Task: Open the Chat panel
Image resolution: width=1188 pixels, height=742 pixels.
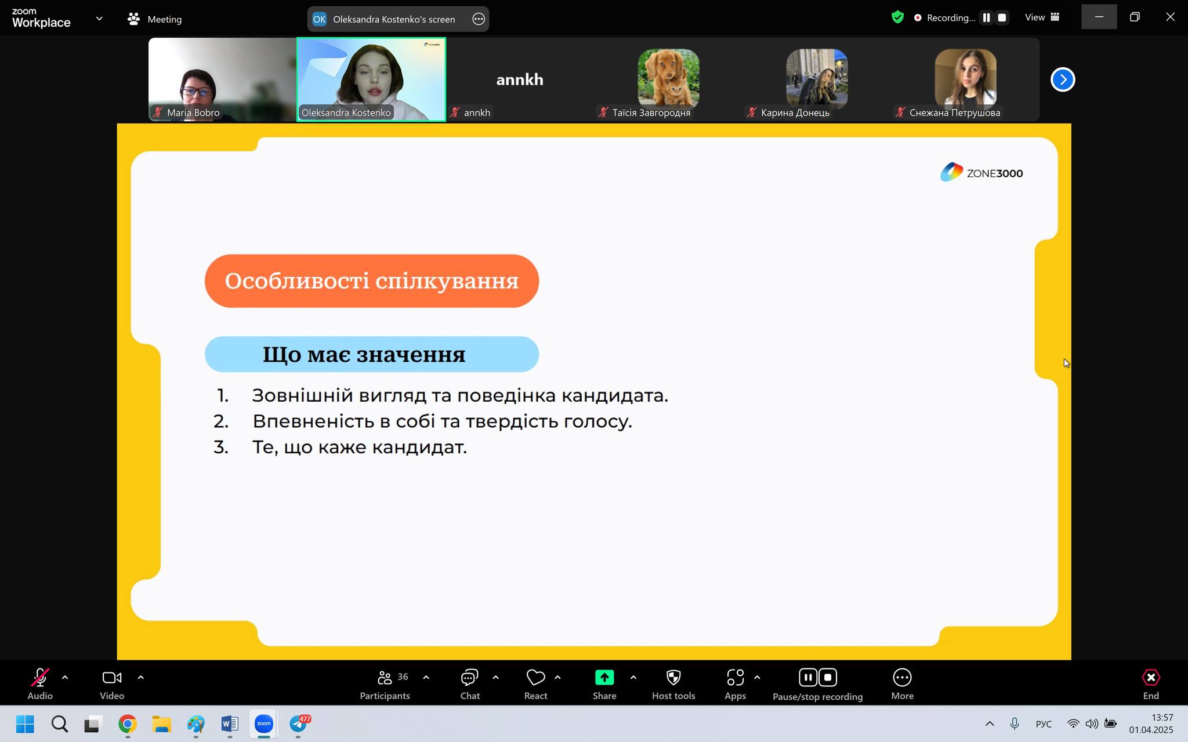Action: pyautogui.click(x=469, y=678)
